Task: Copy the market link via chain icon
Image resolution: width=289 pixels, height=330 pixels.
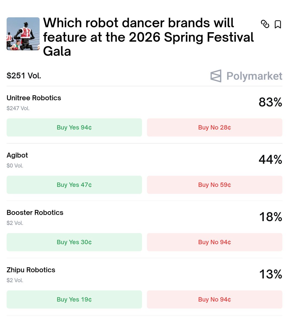Action: coord(265,24)
